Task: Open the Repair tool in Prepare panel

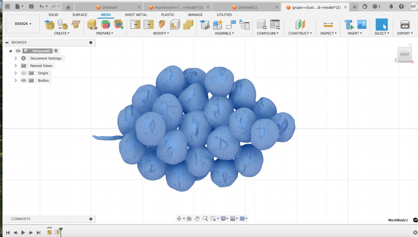Action: pyautogui.click(x=92, y=24)
